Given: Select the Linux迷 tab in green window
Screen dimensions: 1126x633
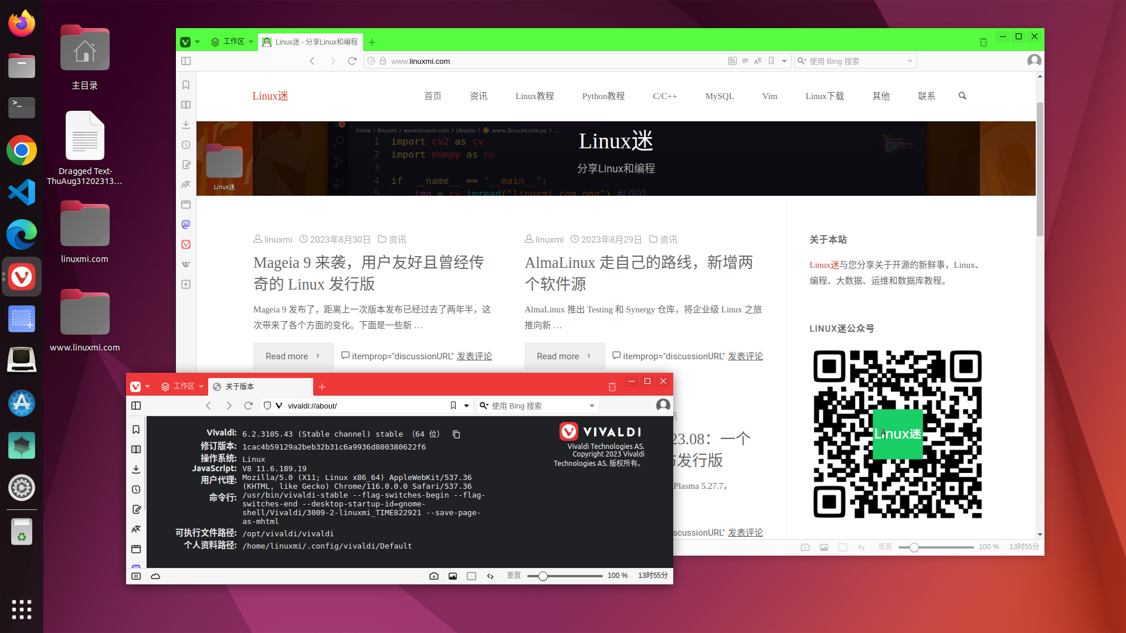Looking at the screenshot, I should click(x=310, y=42).
